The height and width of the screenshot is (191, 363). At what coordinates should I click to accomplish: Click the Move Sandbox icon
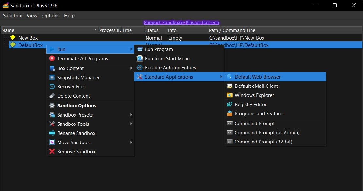pos(52,142)
